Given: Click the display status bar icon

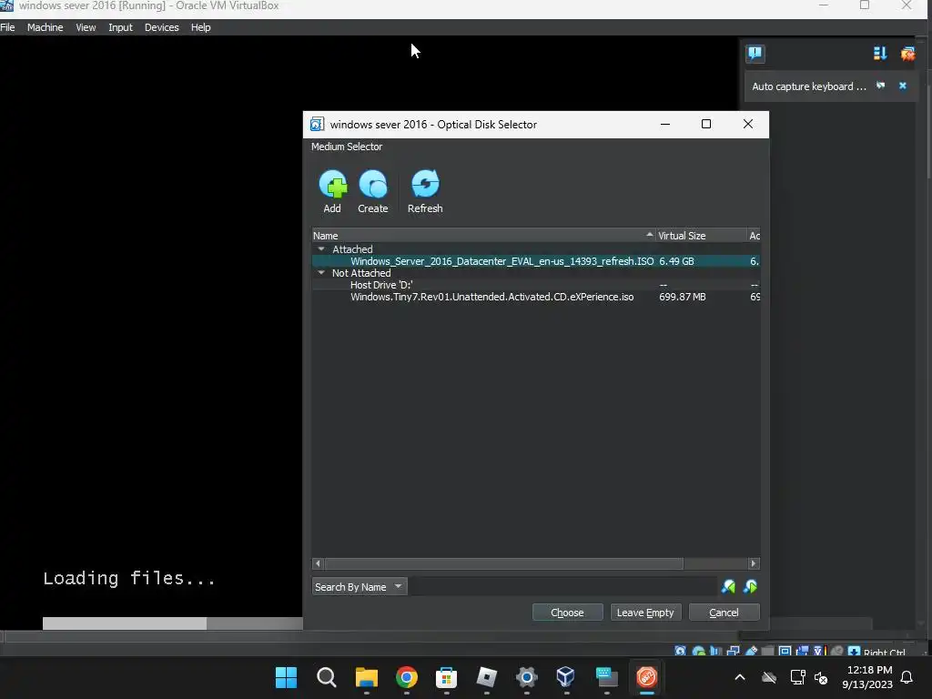Looking at the screenshot, I should point(785,651).
